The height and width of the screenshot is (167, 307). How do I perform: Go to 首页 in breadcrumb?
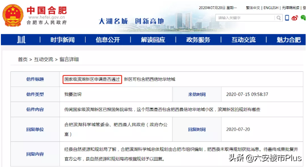click(23, 59)
